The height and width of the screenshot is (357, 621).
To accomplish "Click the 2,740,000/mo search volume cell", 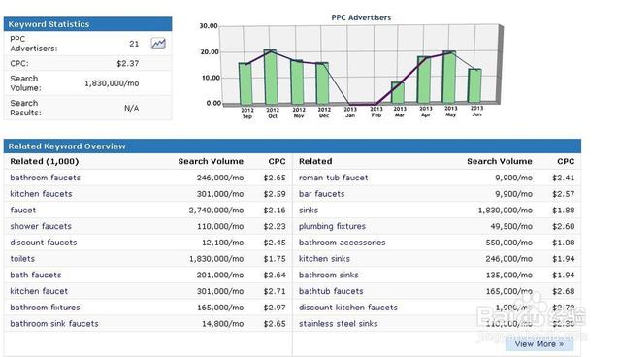I will click(216, 211).
